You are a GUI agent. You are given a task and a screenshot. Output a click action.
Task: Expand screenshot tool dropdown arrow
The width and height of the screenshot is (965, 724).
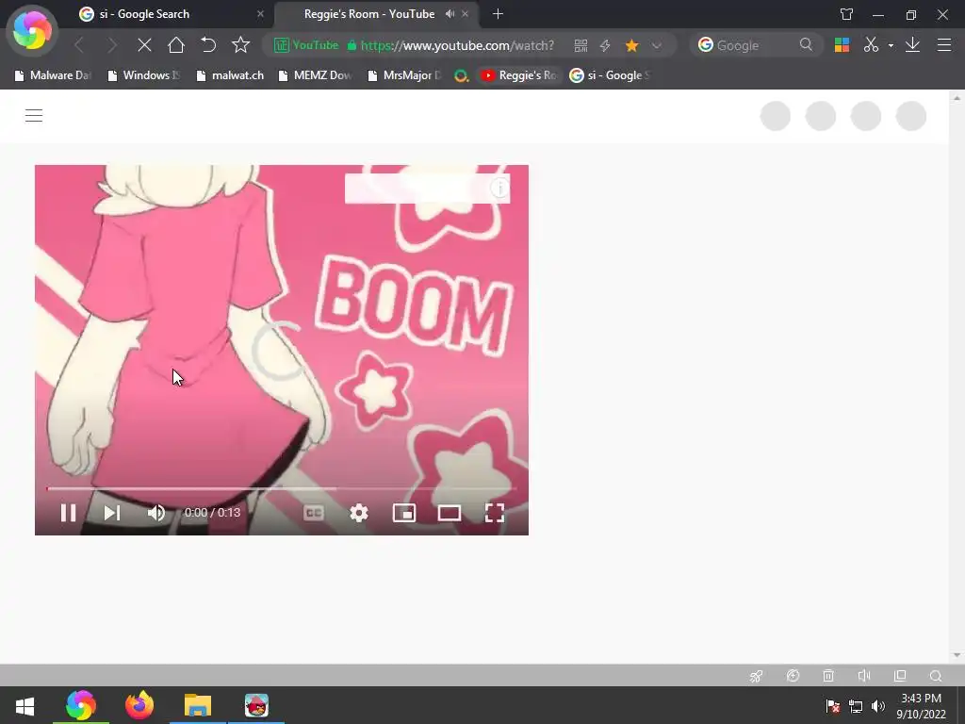891,45
